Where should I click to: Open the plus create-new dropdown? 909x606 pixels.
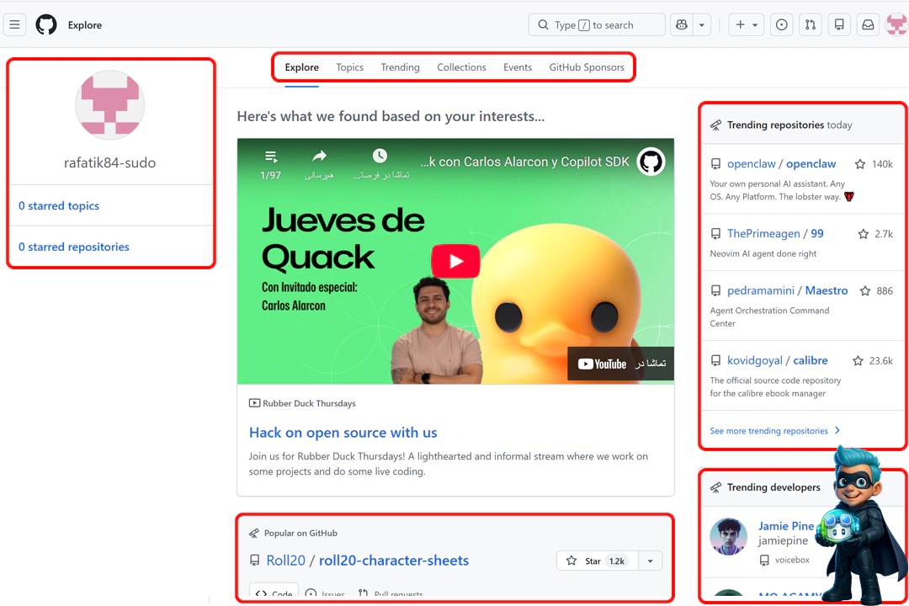[745, 24]
